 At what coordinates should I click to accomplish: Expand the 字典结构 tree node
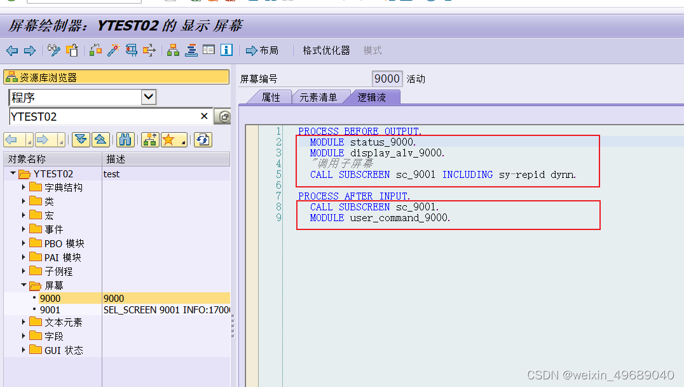pos(24,187)
